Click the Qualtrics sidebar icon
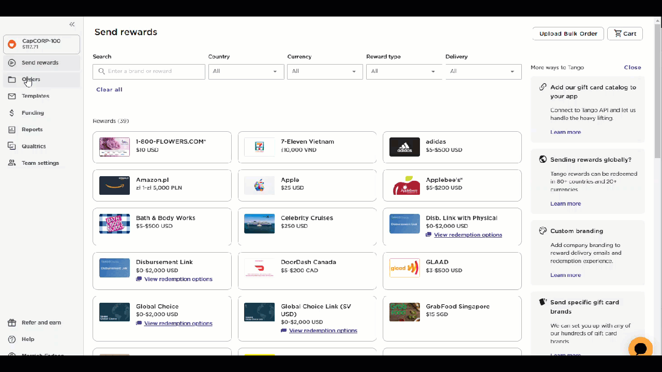 coord(12,146)
